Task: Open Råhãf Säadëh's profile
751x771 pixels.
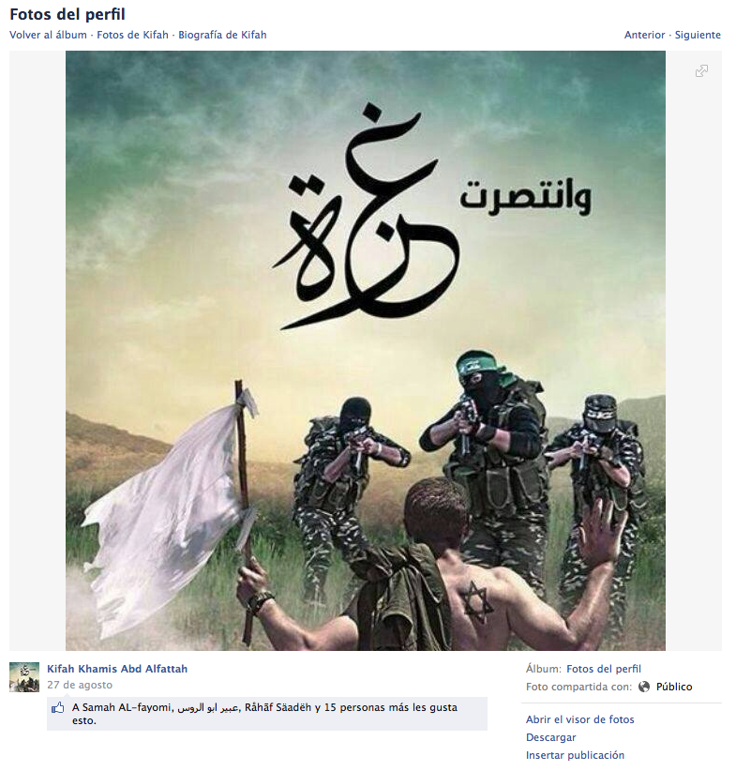Action: click(278, 707)
